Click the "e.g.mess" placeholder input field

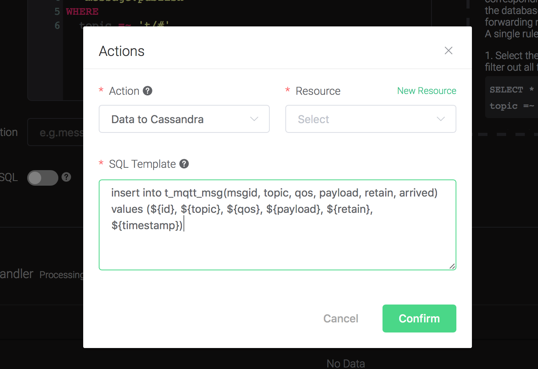click(x=58, y=132)
